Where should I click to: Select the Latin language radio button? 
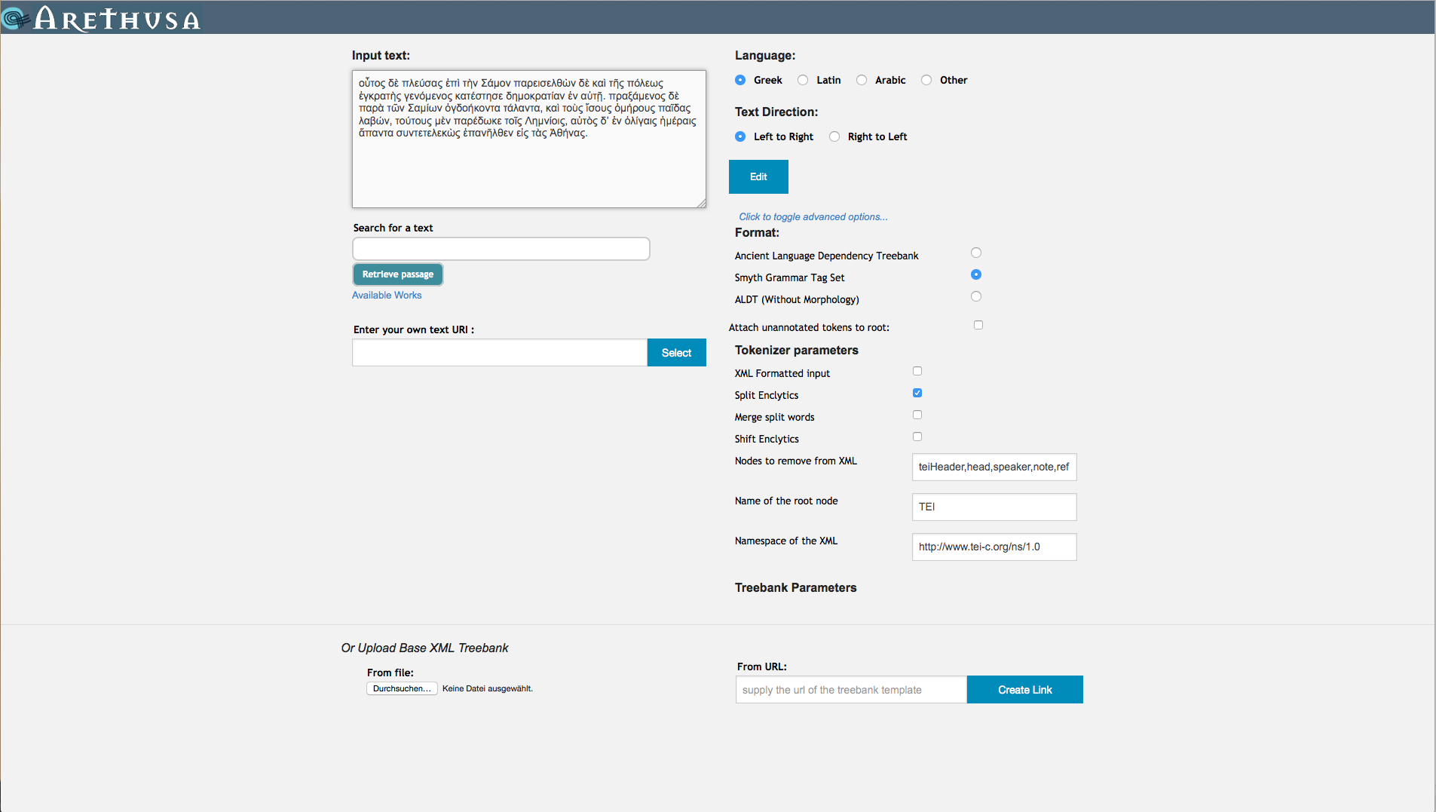tap(803, 80)
